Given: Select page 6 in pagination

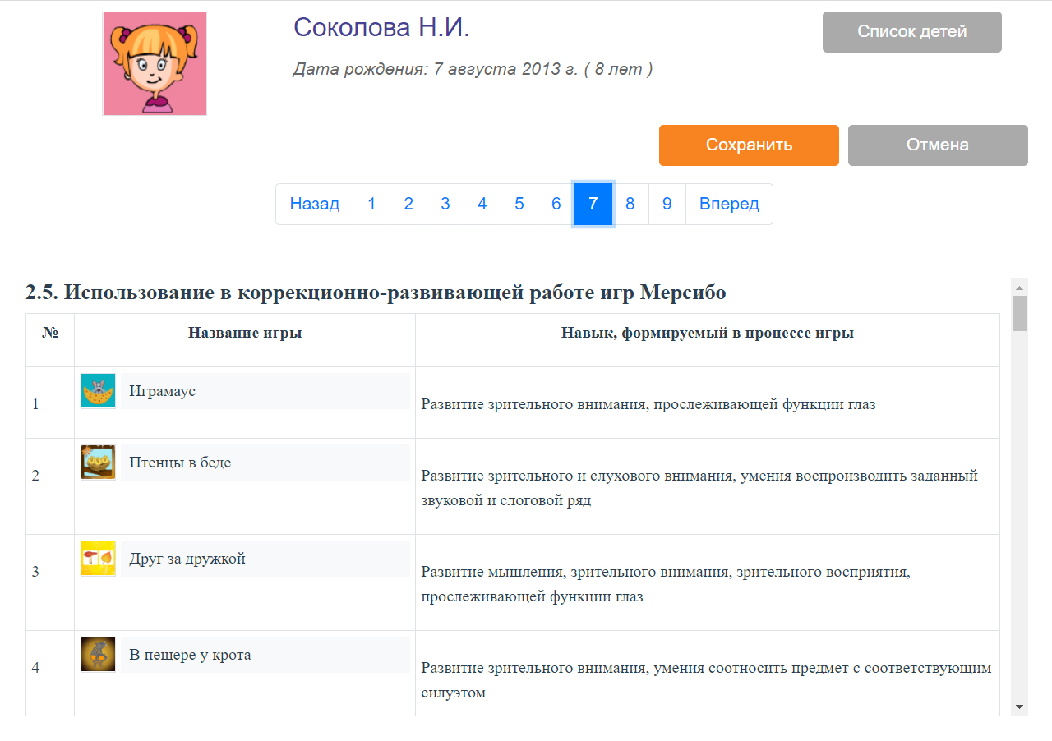Looking at the screenshot, I should 556,204.
